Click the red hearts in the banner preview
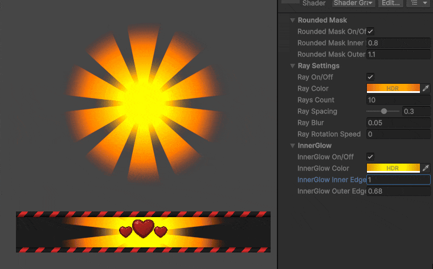The width and height of the screenshot is (433, 269). (x=143, y=229)
